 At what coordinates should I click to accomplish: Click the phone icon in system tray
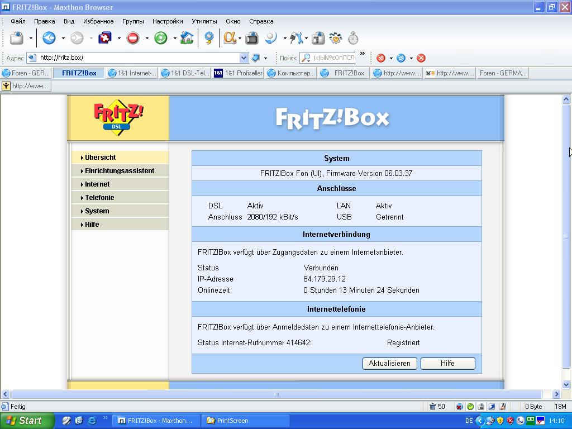(521, 421)
